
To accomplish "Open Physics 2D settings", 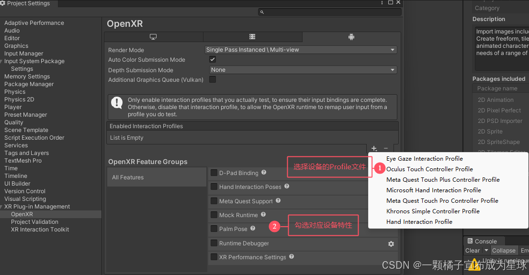I will pyautogui.click(x=19, y=99).
